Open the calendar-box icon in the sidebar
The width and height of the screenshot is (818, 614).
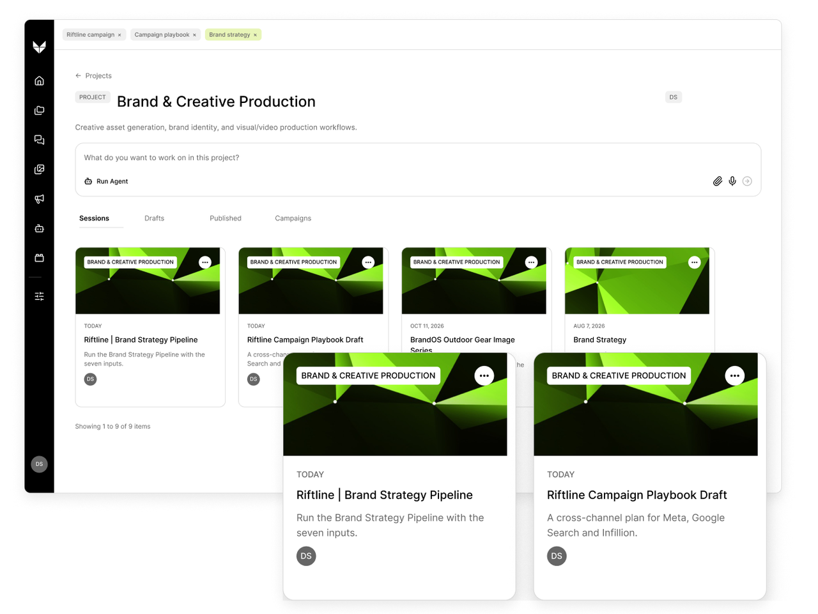tap(39, 258)
